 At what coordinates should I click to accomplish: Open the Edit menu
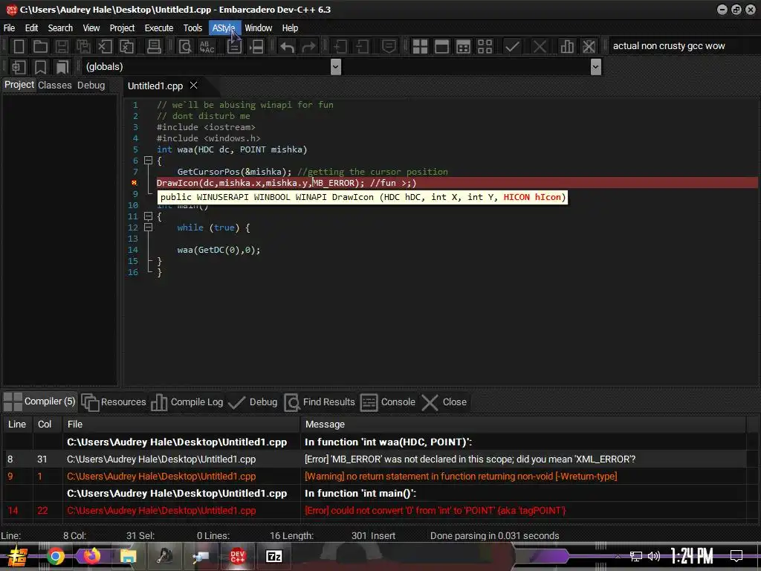click(x=31, y=28)
